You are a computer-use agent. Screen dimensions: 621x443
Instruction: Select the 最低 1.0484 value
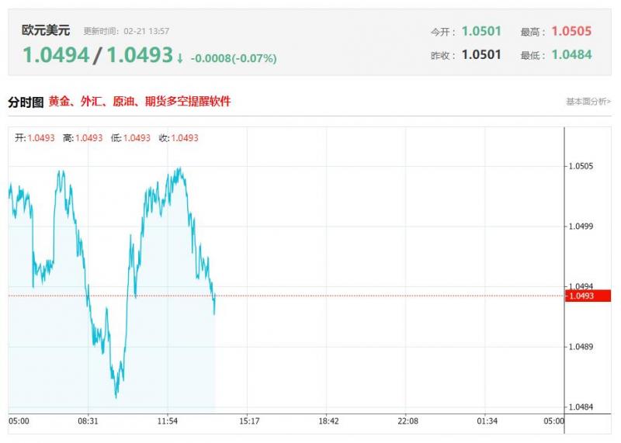[571, 54]
